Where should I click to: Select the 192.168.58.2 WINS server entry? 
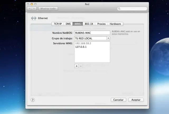(83, 43)
